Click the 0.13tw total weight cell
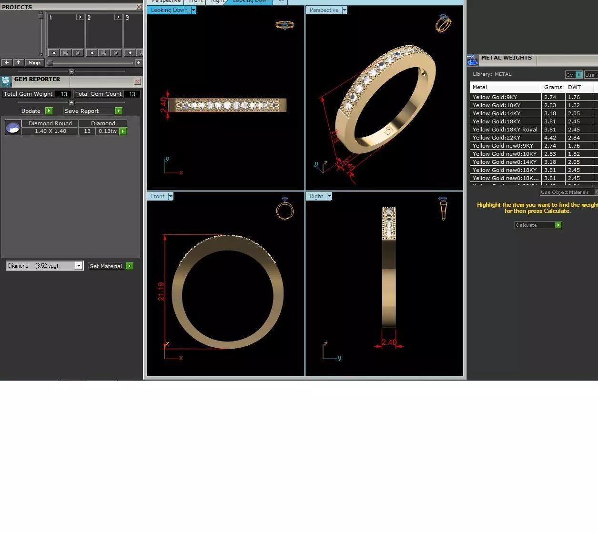598x533 pixels. [x=108, y=131]
